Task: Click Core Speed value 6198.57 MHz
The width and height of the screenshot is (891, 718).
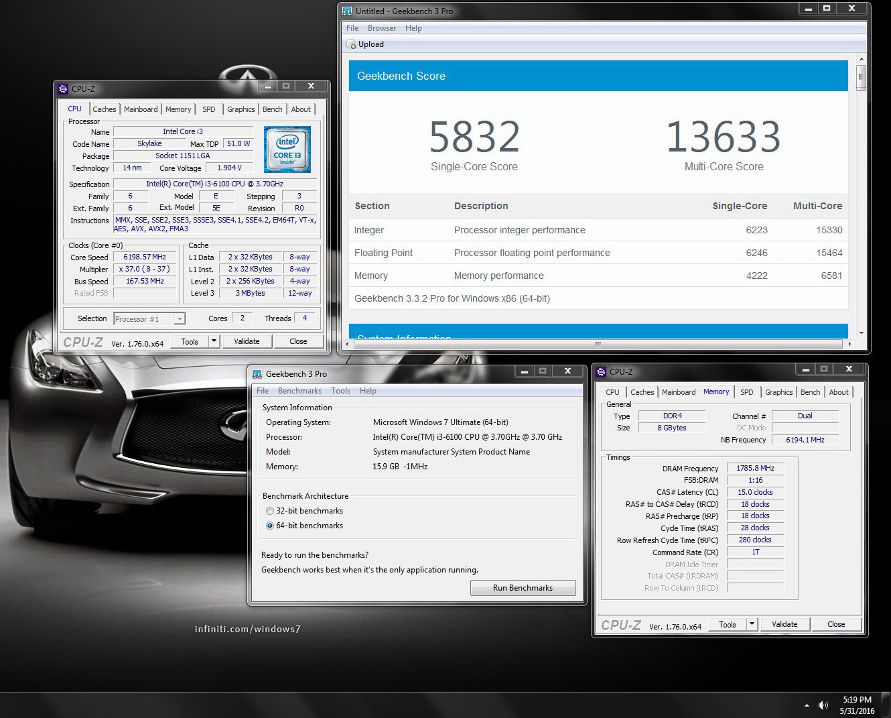Action: point(145,257)
